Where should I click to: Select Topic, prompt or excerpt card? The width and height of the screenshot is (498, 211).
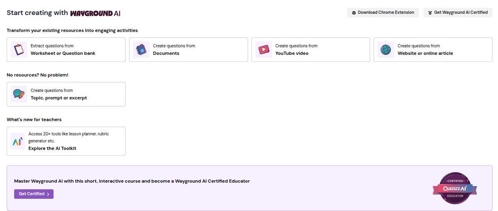point(66,94)
